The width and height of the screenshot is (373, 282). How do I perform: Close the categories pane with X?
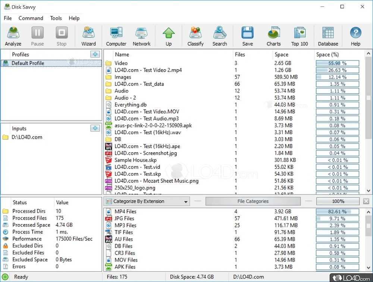pyautogui.click(x=366, y=202)
